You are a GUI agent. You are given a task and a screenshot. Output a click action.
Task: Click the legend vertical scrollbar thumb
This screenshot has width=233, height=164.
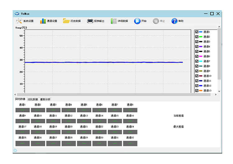click(219, 54)
